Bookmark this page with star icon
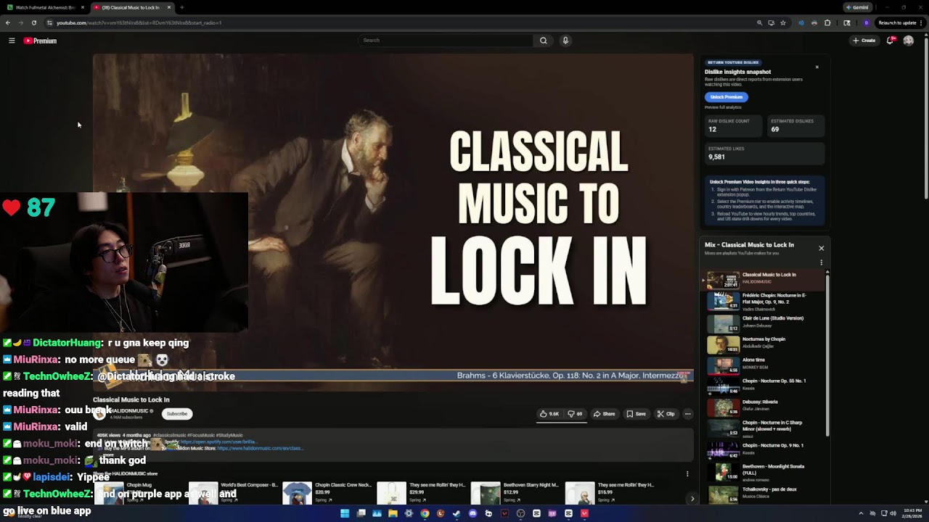Viewport: 929px width, 522px height. click(x=783, y=22)
